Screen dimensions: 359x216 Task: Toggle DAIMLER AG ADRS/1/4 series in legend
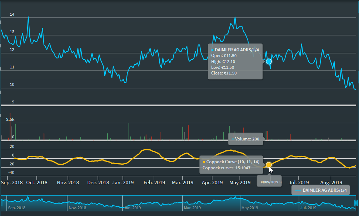(320, 190)
